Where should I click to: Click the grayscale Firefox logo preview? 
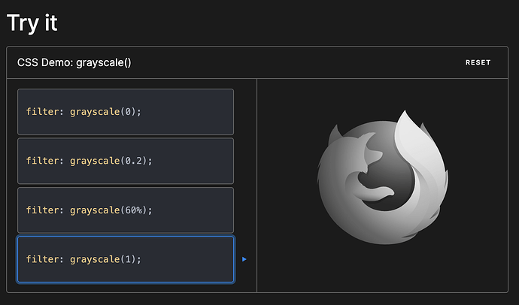click(382, 177)
